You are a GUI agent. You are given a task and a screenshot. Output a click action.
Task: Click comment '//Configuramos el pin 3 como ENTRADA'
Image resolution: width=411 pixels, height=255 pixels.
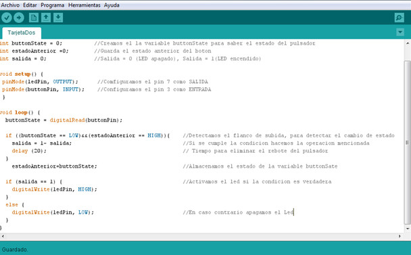point(154,89)
